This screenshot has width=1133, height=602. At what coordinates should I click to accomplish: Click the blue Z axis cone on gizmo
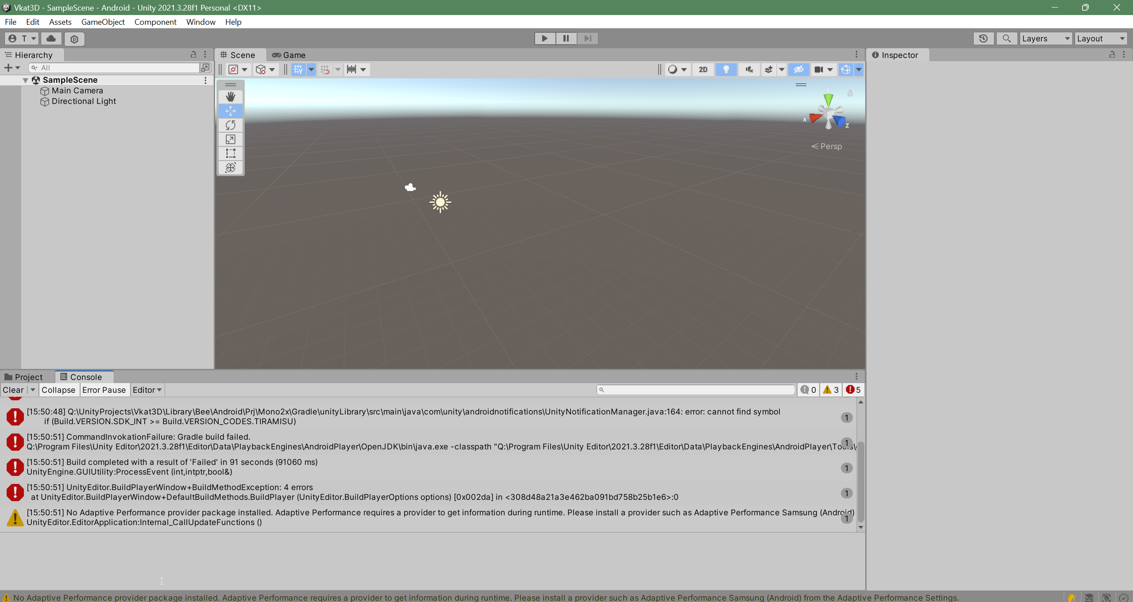(x=839, y=120)
